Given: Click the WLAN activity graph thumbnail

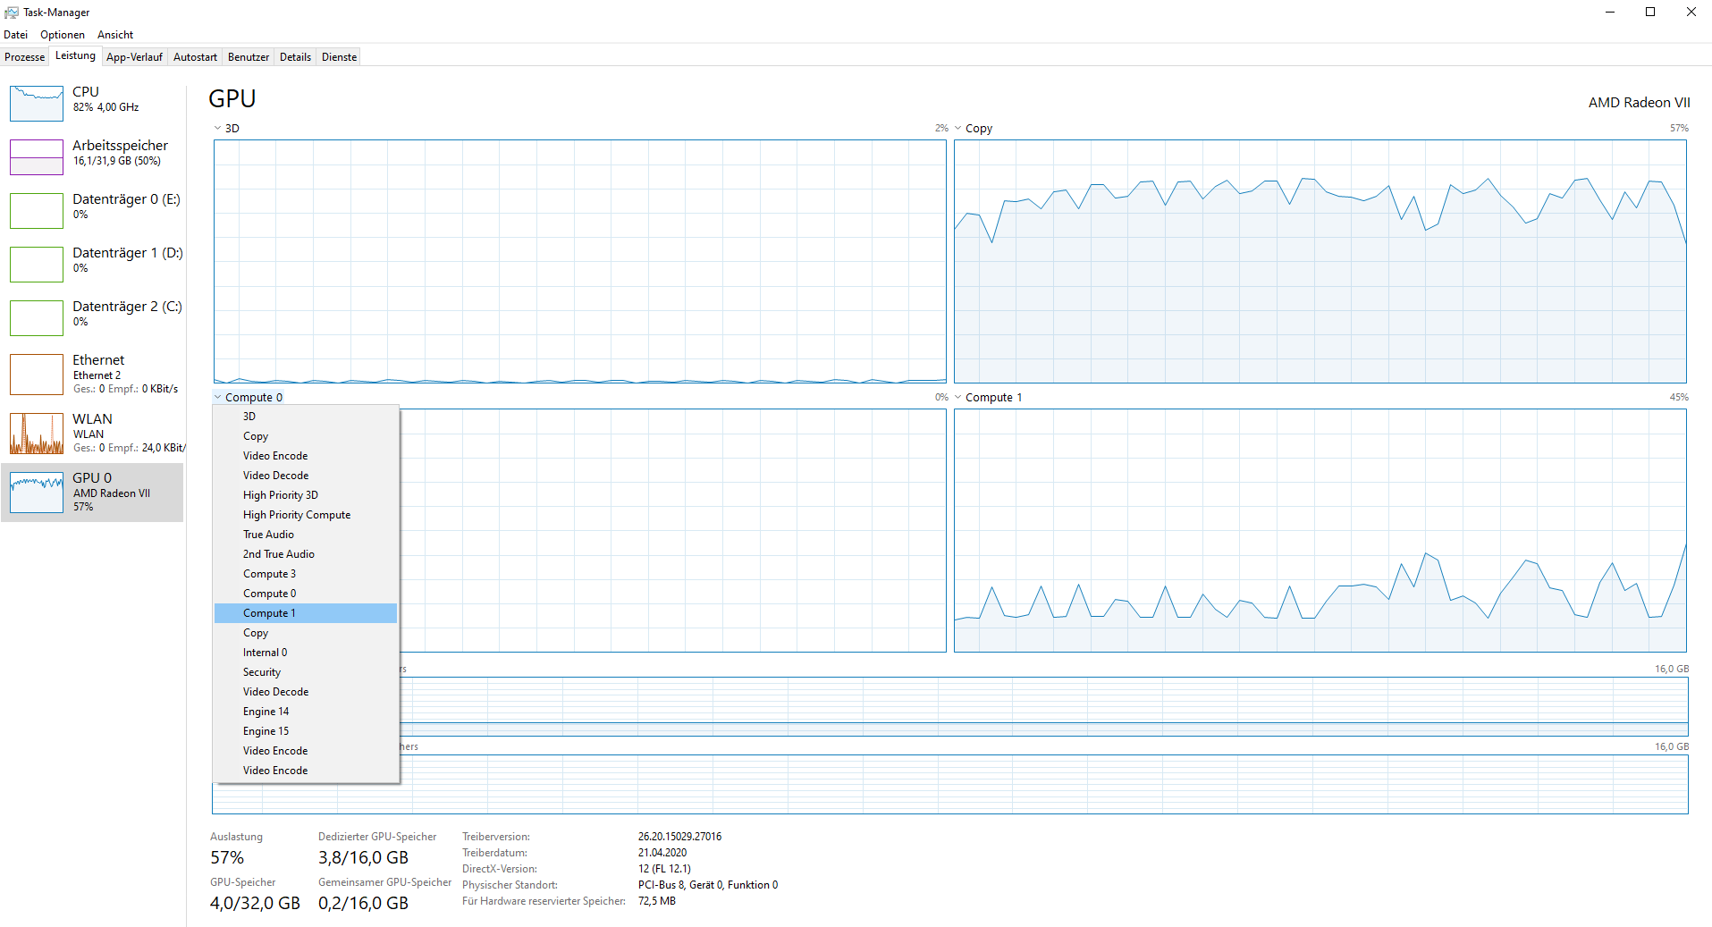Looking at the screenshot, I should click(37, 434).
